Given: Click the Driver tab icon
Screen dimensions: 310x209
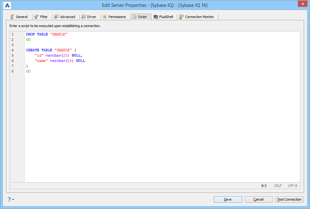Looking at the screenshot, I should coord(84,17).
